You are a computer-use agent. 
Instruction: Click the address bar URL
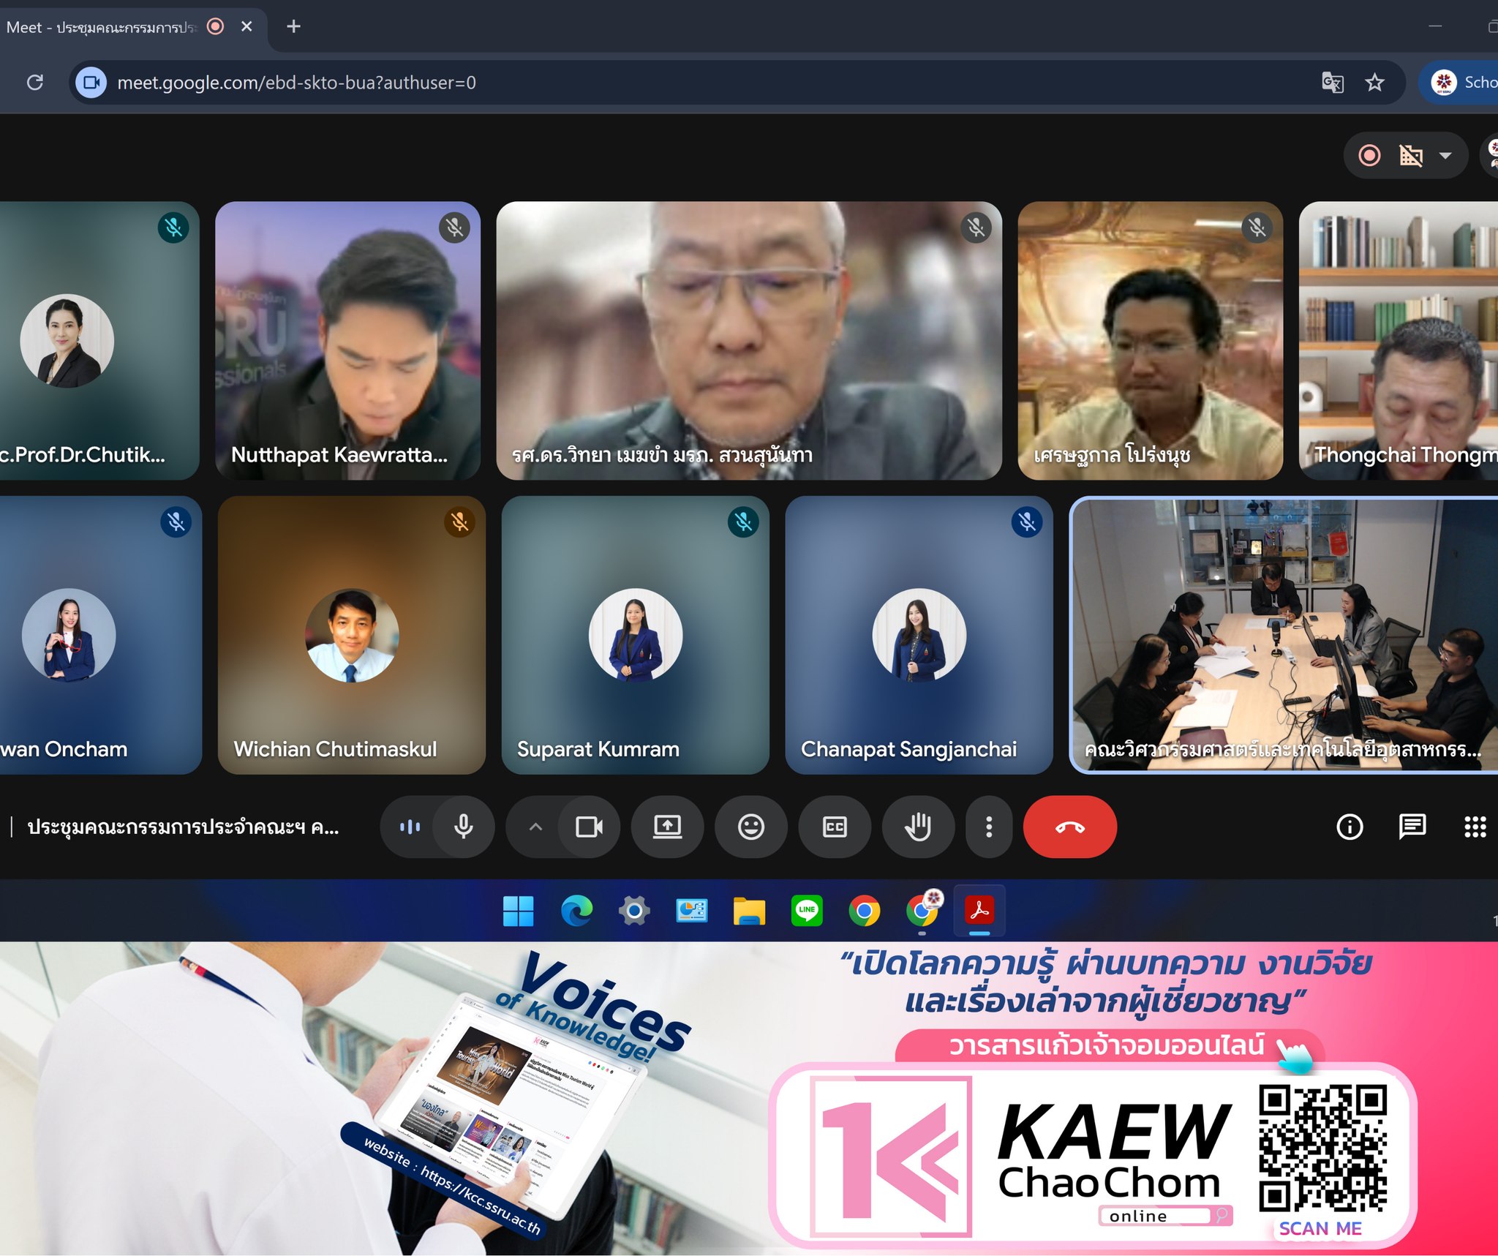[x=296, y=83]
